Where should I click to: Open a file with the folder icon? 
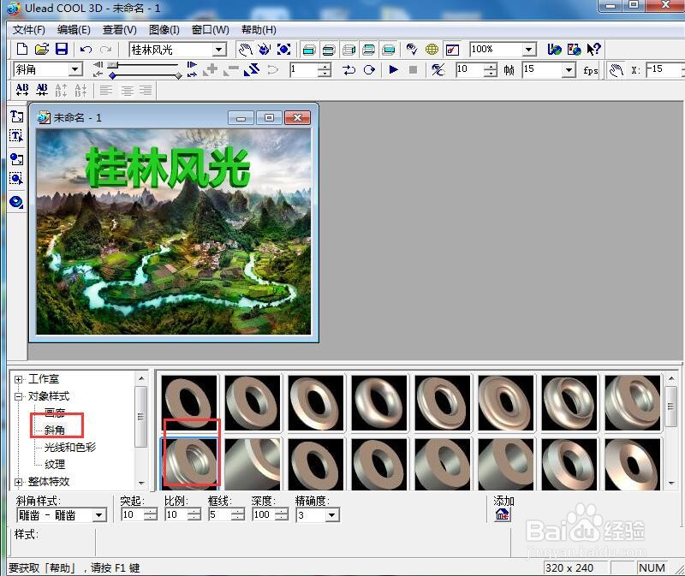(x=41, y=50)
